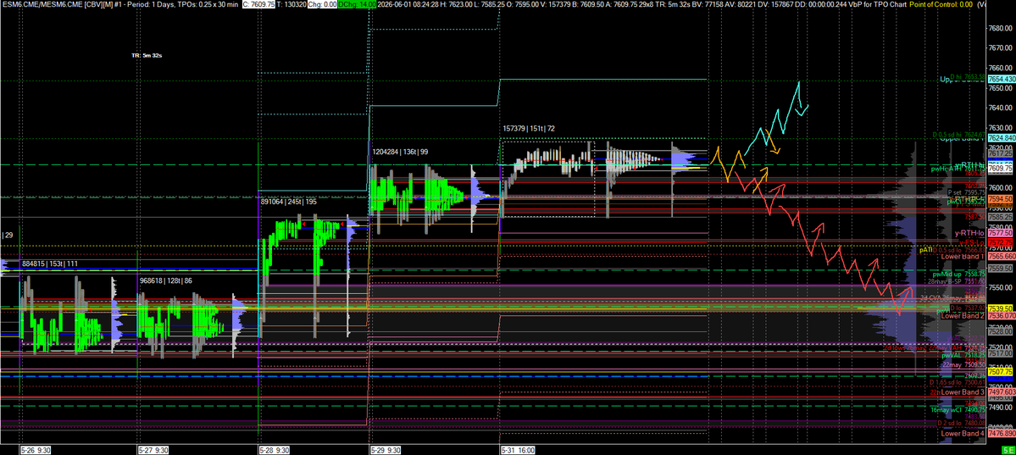Click the green 5E indicator at bottom-right
The width and height of the screenshot is (1016, 455).
point(1008,450)
